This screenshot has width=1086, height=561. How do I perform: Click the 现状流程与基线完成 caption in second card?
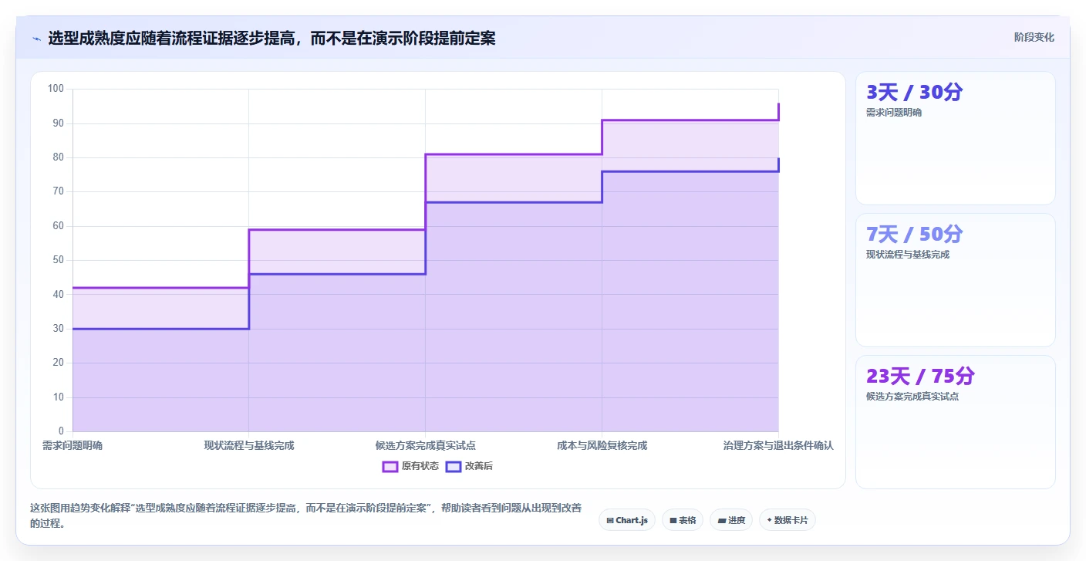click(x=908, y=255)
